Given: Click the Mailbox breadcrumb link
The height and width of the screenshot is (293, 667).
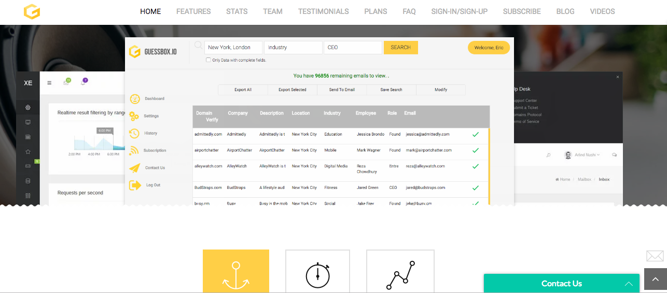Looking at the screenshot, I should tap(584, 180).
